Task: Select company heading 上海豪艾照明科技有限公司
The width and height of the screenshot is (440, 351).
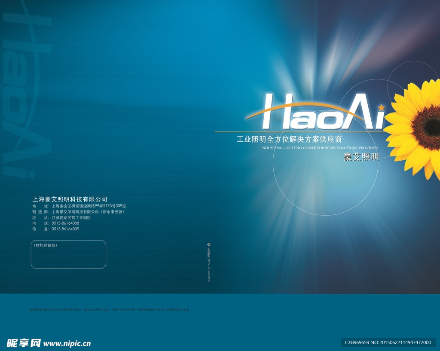Action: (70, 199)
